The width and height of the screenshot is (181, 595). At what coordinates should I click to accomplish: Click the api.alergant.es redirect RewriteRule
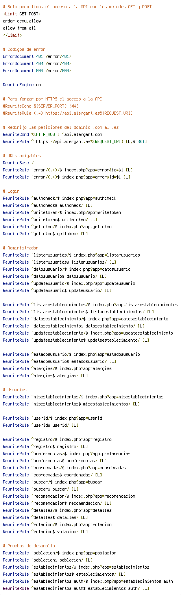pyautogui.click(x=75, y=141)
